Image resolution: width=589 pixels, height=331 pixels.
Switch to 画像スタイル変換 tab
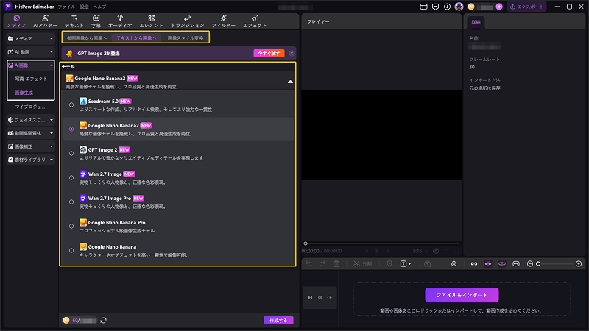click(186, 38)
